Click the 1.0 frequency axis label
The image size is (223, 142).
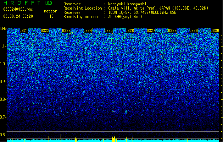click(3, 64)
